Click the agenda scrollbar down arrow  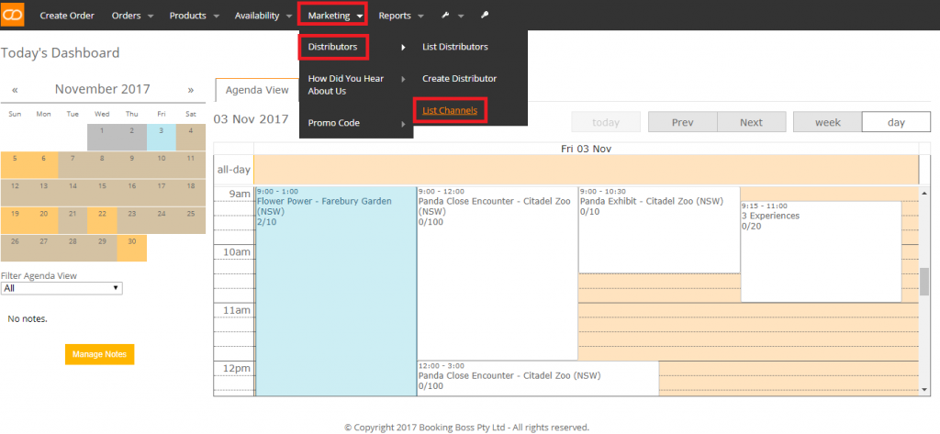coord(924,390)
